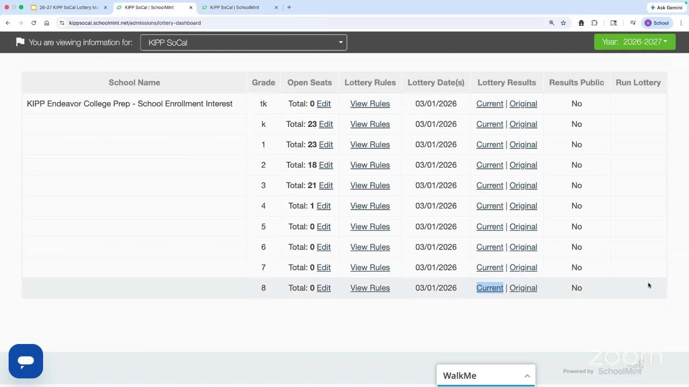Close the 26-27 KIPP SoCal Lottery tab
This screenshot has width=689, height=387.
105,8
